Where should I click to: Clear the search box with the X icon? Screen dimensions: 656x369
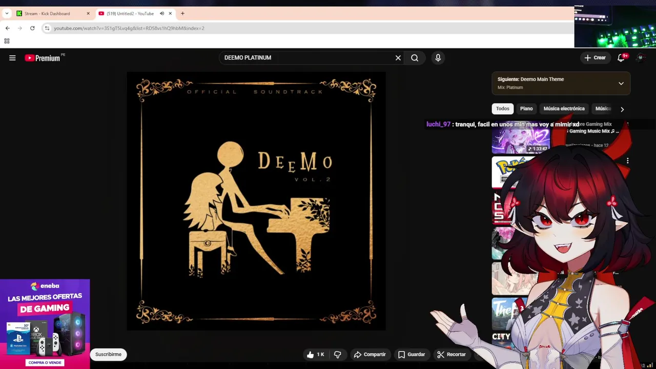(398, 58)
